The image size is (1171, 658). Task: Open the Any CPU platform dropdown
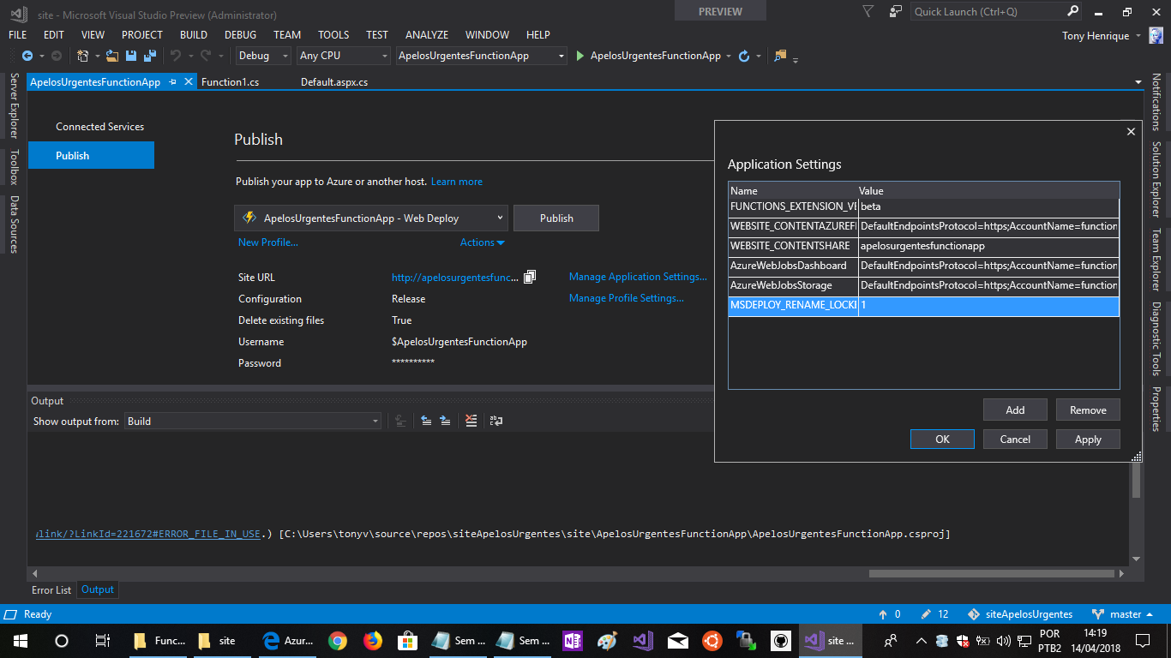[343, 56]
